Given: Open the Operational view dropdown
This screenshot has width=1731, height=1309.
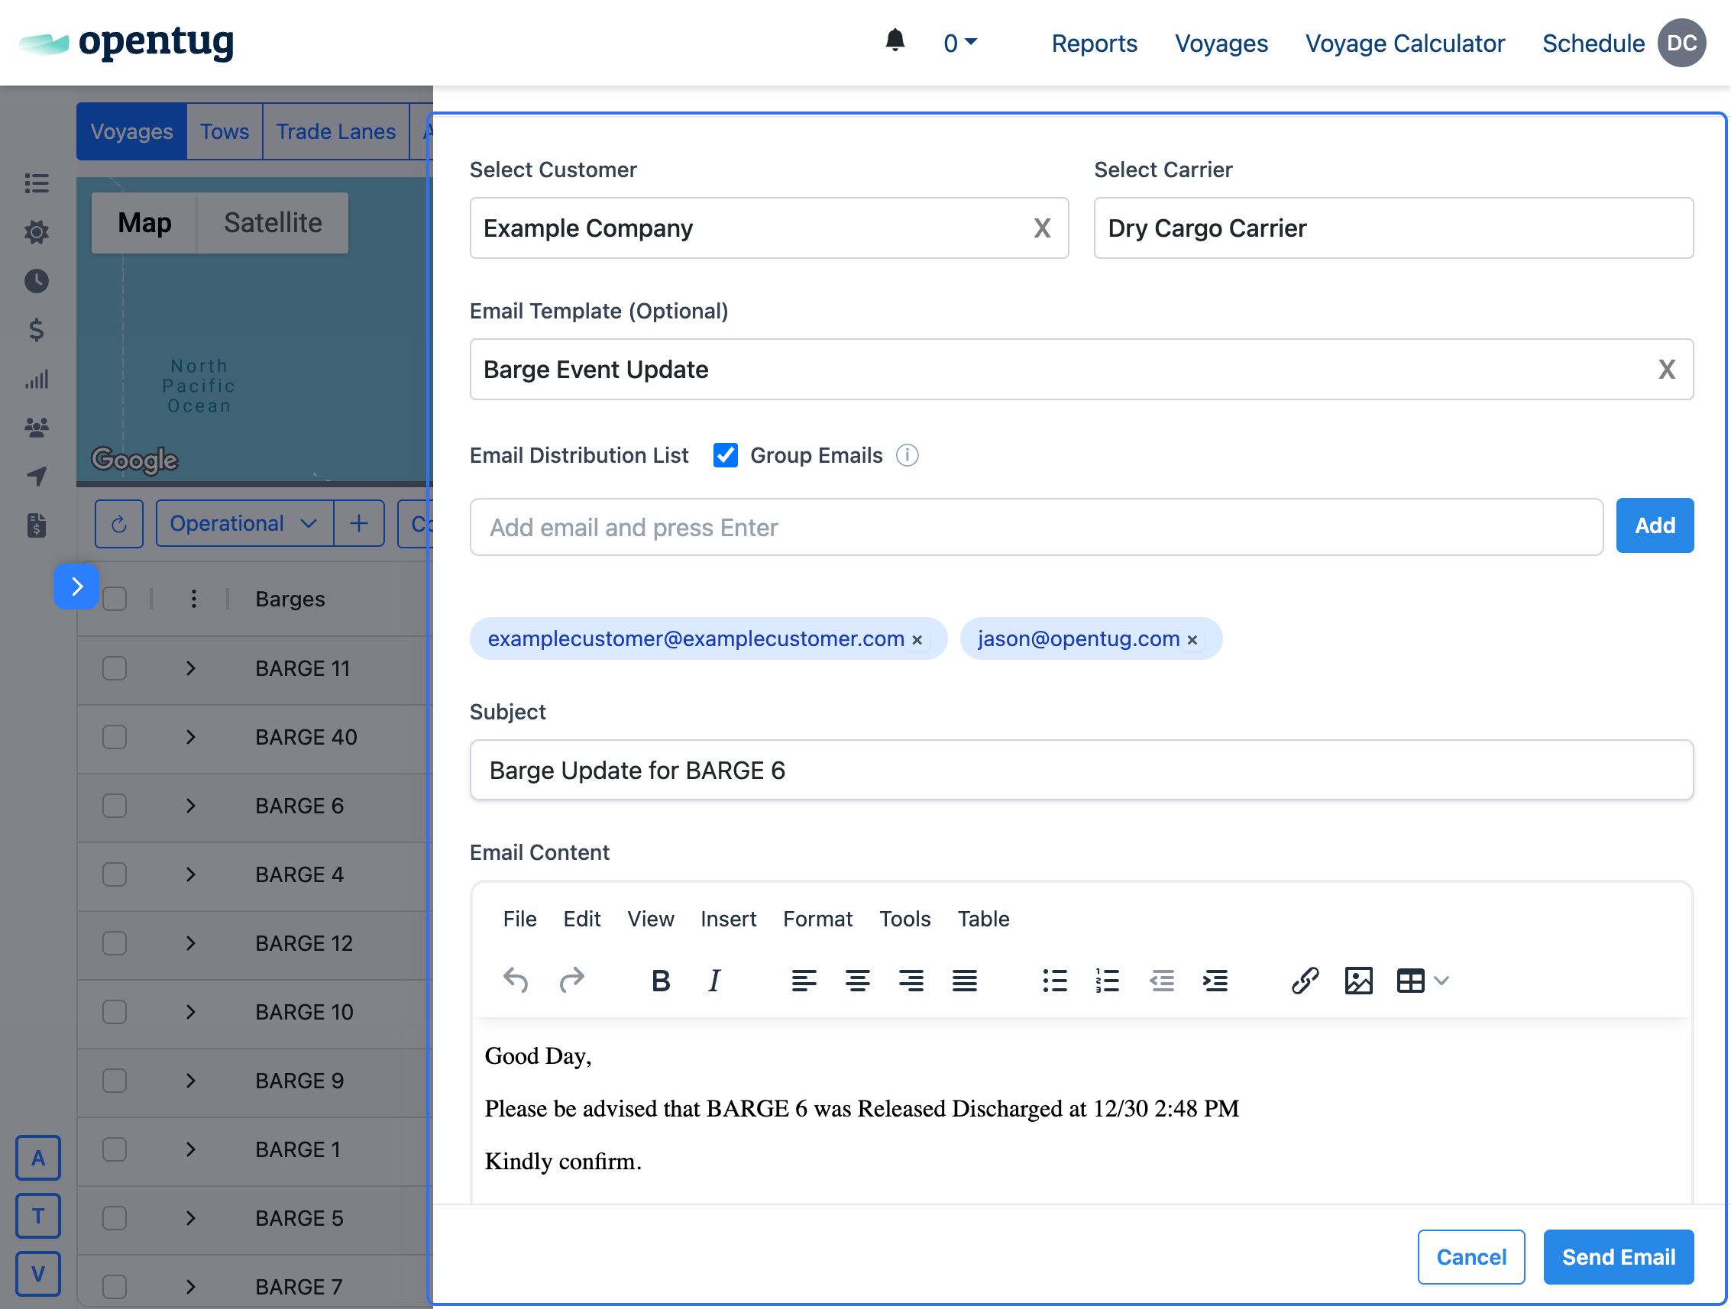Looking at the screenshot, I should [x=244, y=523].
